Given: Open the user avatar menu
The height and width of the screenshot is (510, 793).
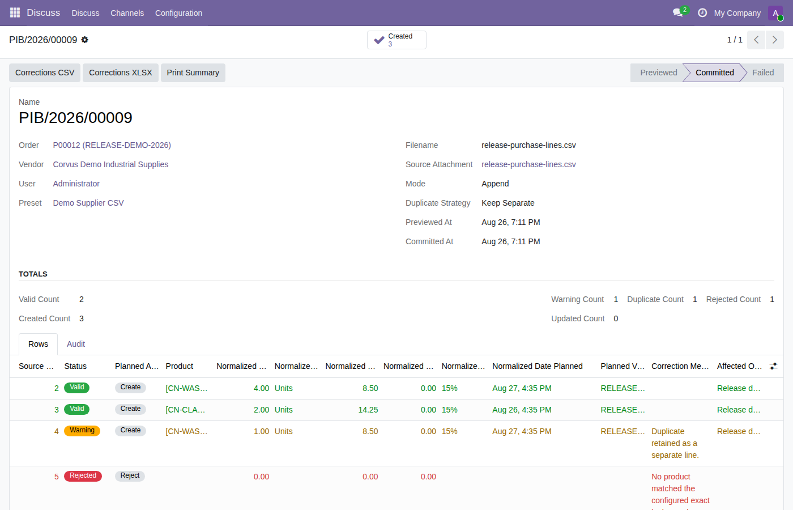Looking at the screenshot, I should coord(775,13).
